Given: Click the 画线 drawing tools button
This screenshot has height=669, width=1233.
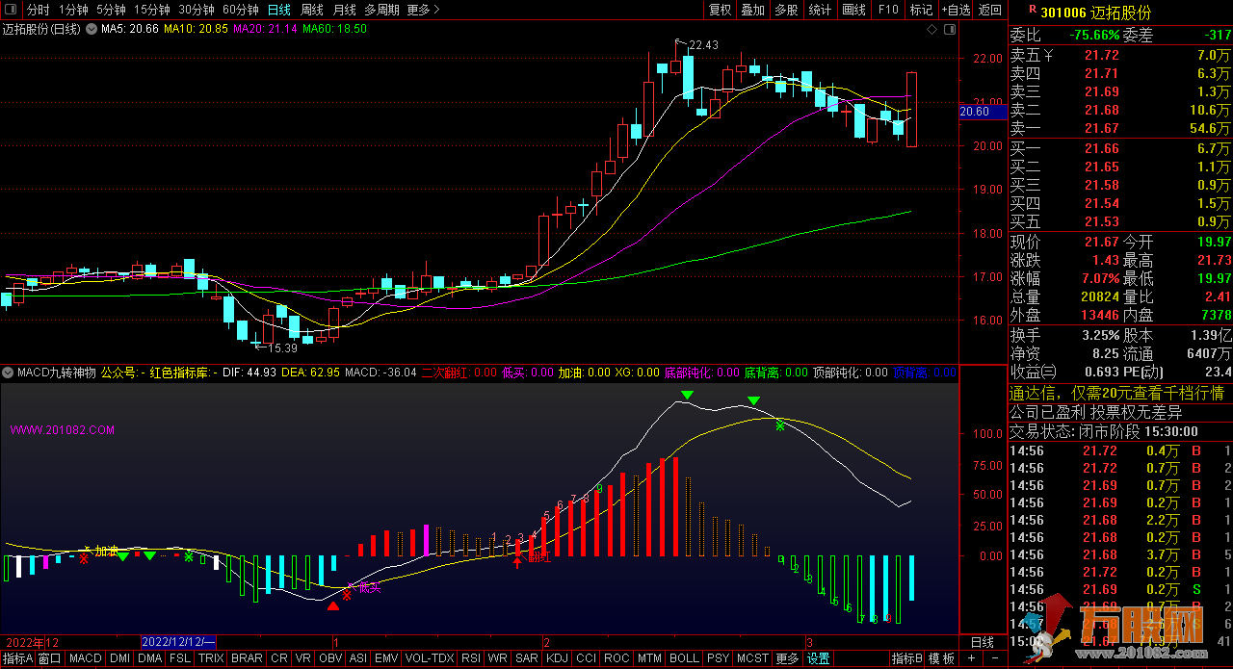Looking at the screenshot, I should tap(853, 10).
